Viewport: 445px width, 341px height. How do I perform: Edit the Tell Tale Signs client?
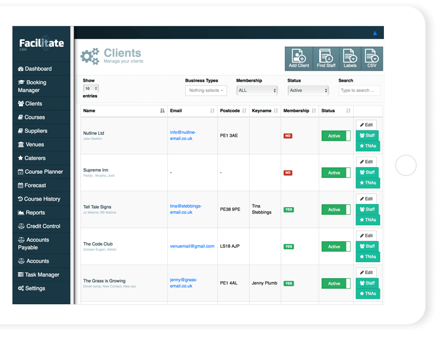pyautogui.click(x=366, y=199)
